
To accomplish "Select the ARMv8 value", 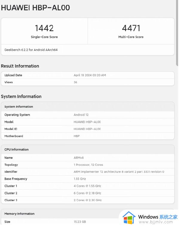I will 79,158.
